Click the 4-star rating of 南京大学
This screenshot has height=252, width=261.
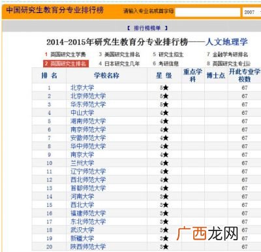pos(164,155)
